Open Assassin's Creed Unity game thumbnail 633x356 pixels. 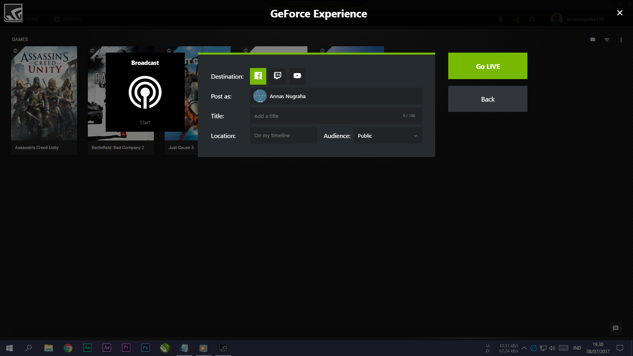pyautogui.click(x=44, y=93)
